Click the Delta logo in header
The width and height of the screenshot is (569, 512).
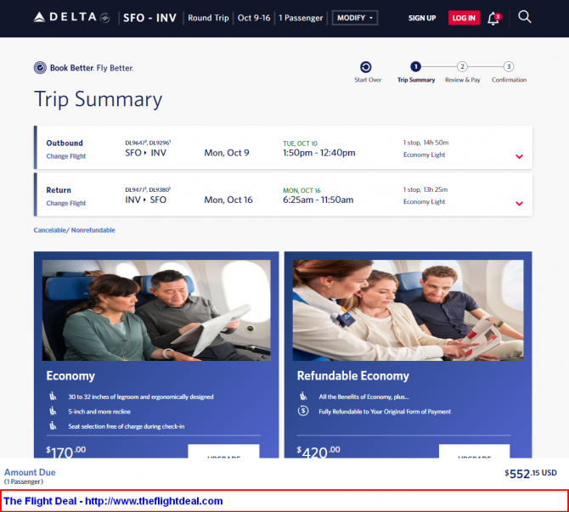tap(71, 17)
